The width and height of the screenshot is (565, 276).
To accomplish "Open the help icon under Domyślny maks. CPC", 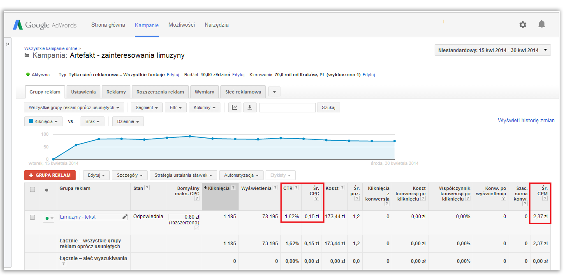I will pyautogui.click(x=197, y=198).
